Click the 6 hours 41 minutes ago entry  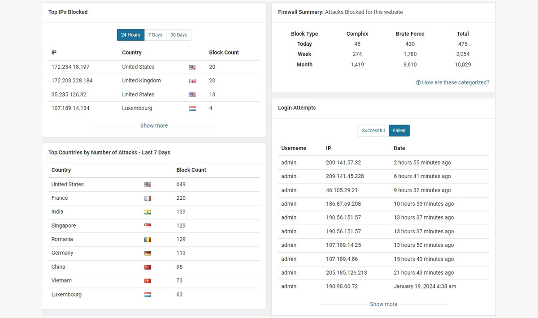(x=422, y=176)
